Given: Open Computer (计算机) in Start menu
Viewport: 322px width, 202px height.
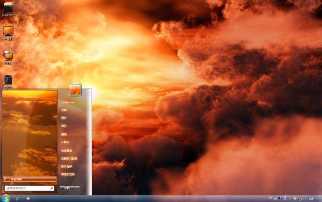Looking at the screenshot, I should (65, 142).
